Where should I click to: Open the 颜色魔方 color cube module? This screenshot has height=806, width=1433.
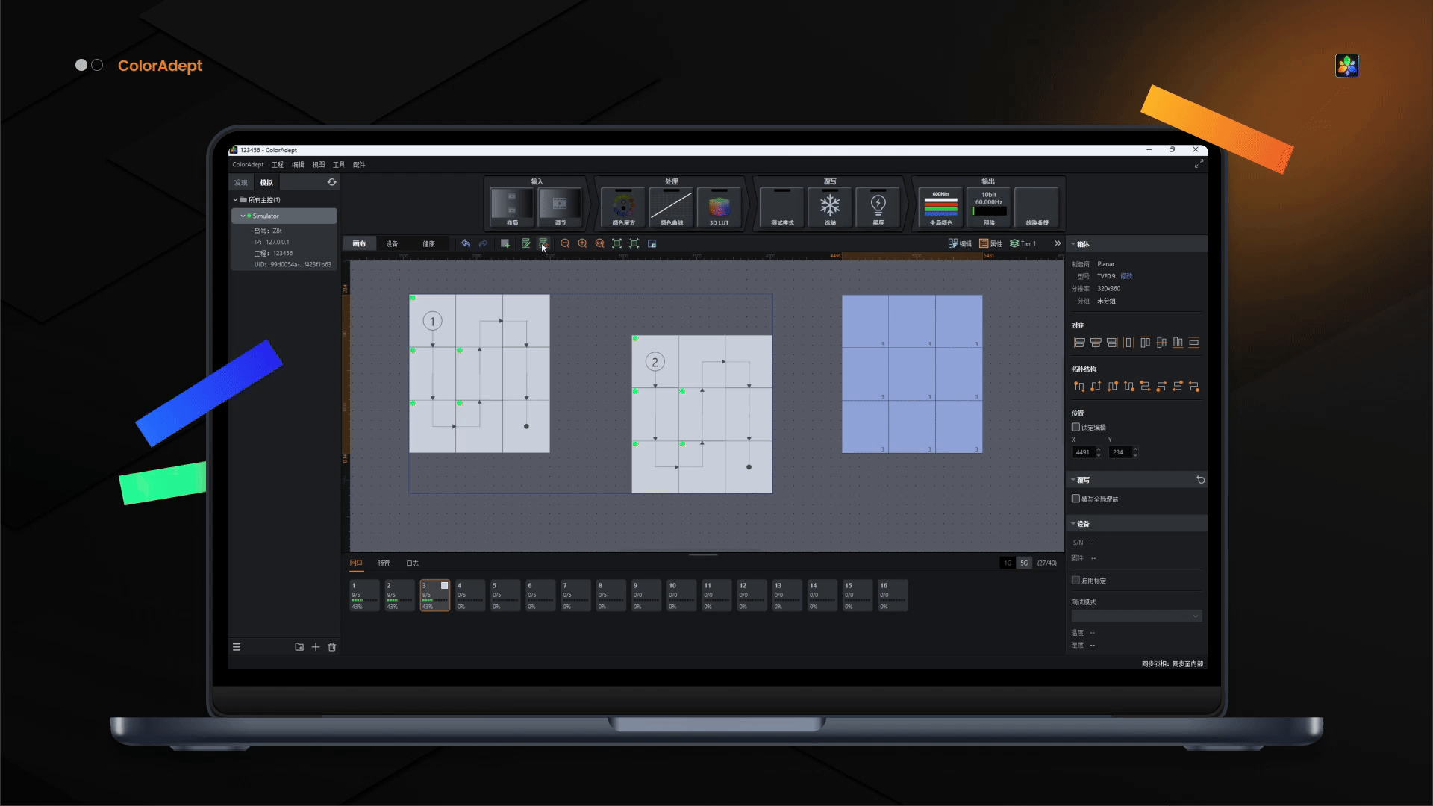click(623, 207)
